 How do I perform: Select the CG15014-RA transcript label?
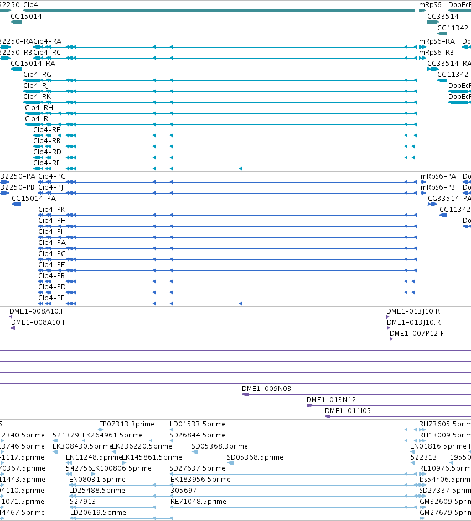coord(33,64)
